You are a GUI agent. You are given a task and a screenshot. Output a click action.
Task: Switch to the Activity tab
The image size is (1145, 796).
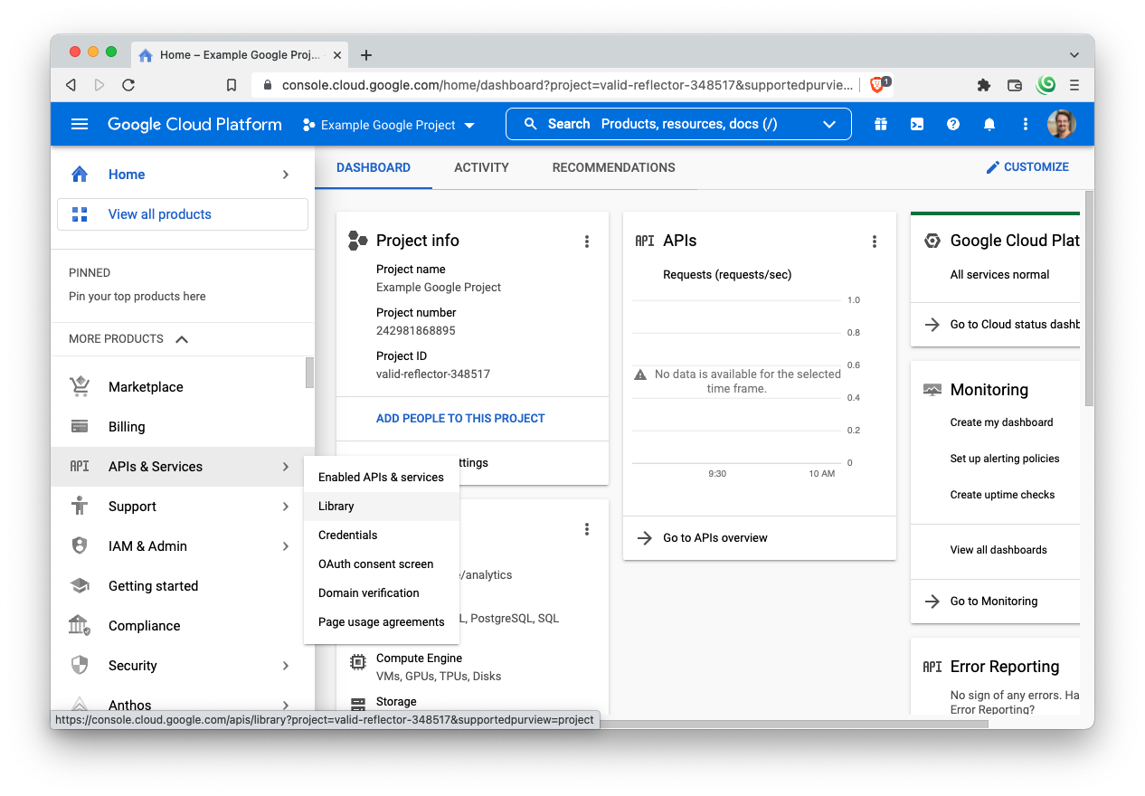tap(481, 167)
